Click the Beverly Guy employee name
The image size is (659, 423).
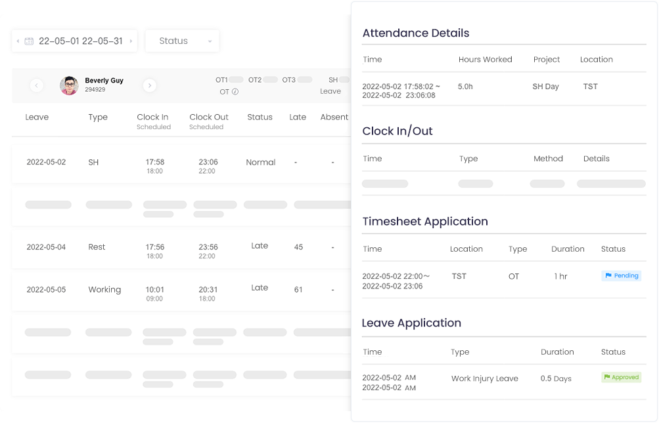point(104,81)
